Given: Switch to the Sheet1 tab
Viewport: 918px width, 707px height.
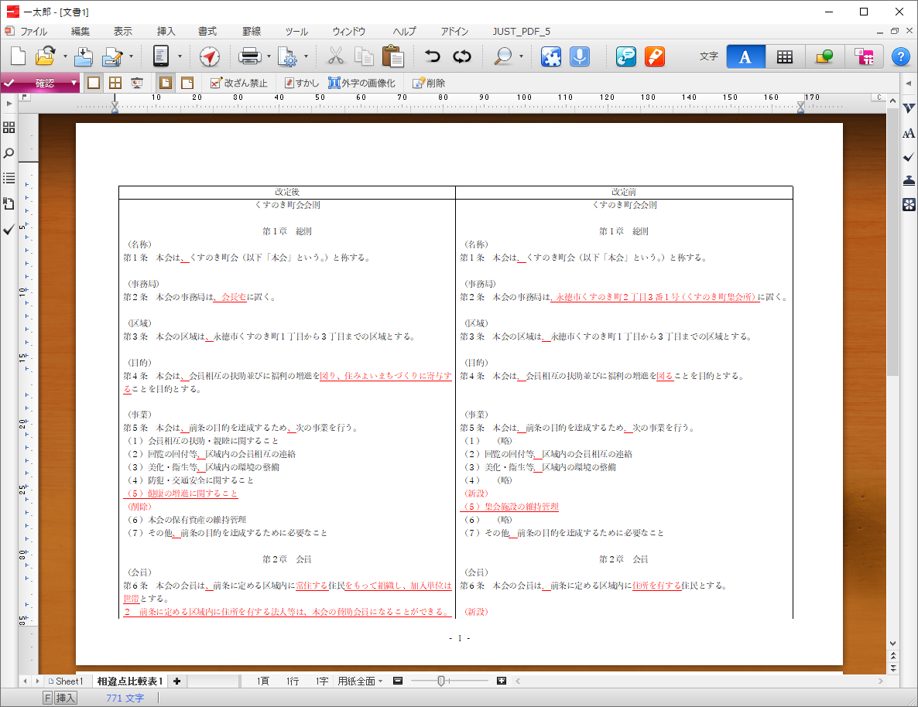Looking at the screenshot, I should point(66,681).
